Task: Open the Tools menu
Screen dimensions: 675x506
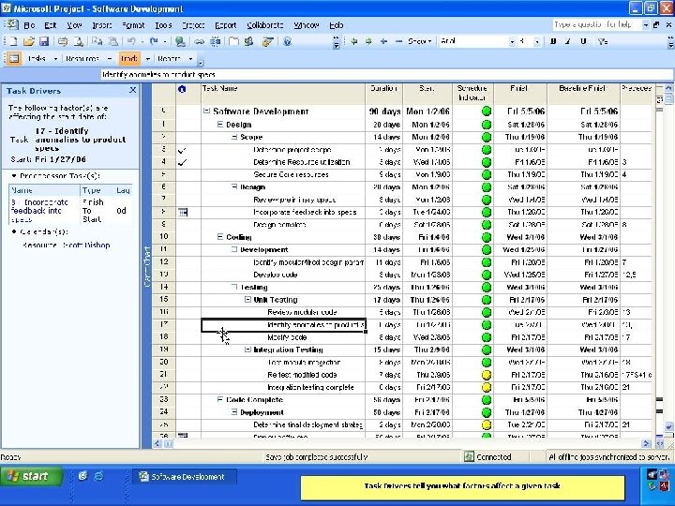Action: 163,25
